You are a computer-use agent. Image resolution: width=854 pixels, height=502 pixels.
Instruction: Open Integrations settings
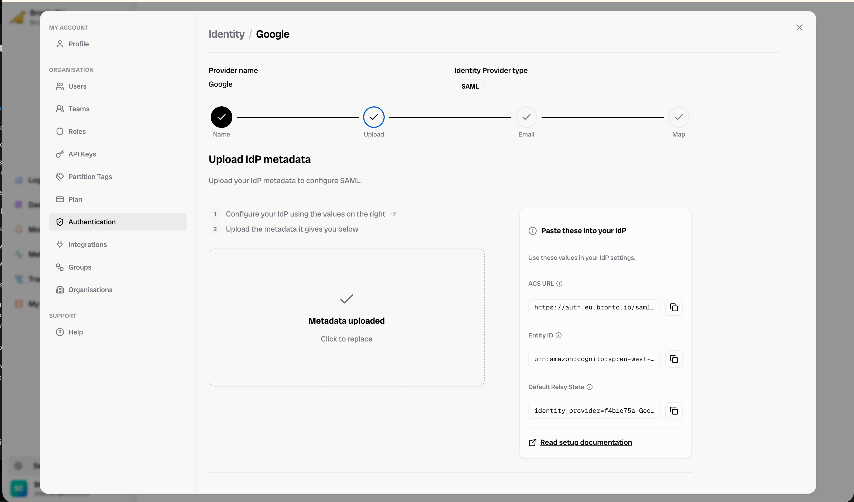click(x=117, y=245)
